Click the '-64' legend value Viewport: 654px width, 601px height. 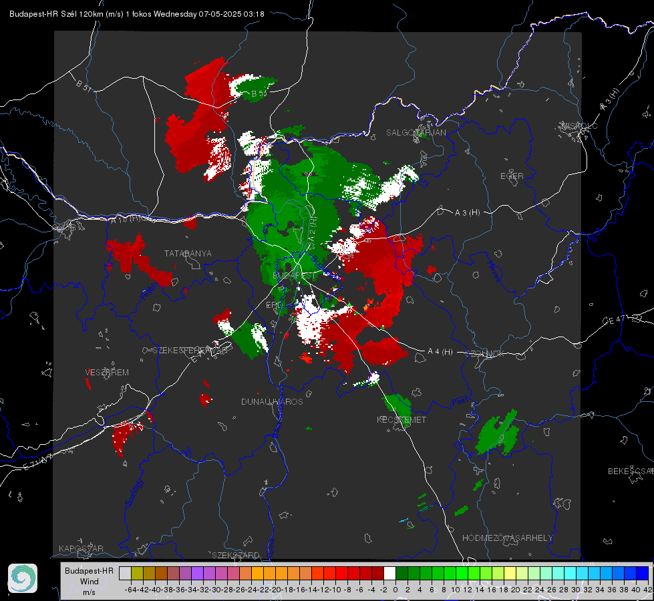tap(130, 590)
